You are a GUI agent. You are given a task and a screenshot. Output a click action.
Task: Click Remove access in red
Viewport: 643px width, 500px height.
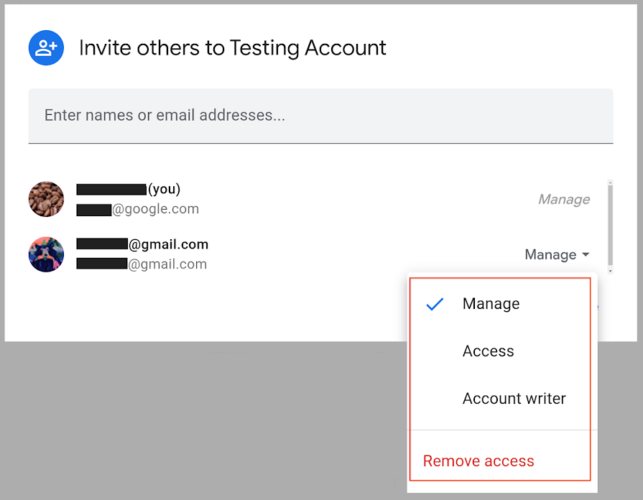click(478, 460)
